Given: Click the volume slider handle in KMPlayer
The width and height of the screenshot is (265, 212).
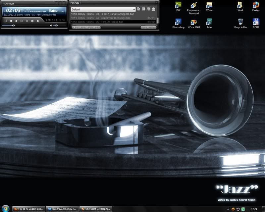Looking at the screenshot, I should 56,26.
